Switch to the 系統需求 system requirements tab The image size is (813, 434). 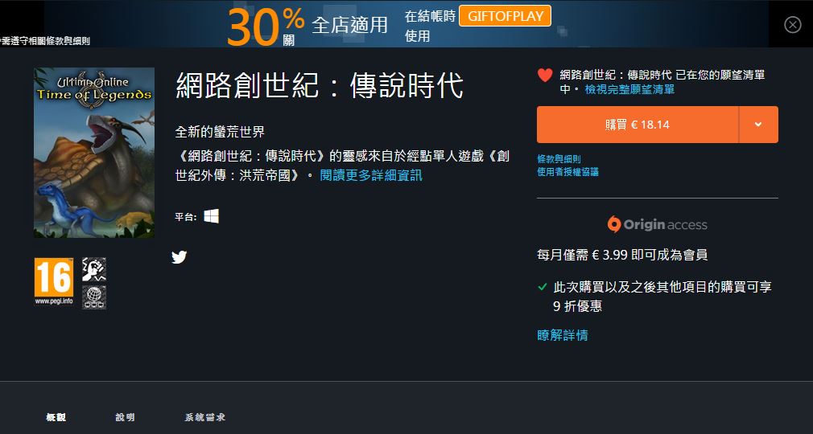tap(204, 417)
